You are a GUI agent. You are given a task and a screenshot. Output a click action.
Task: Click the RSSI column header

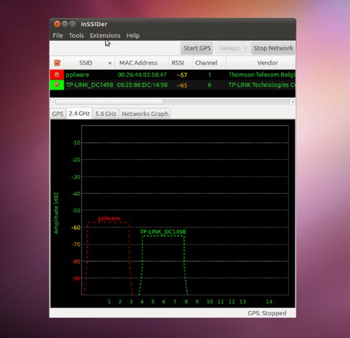click(x=180, y=63)
